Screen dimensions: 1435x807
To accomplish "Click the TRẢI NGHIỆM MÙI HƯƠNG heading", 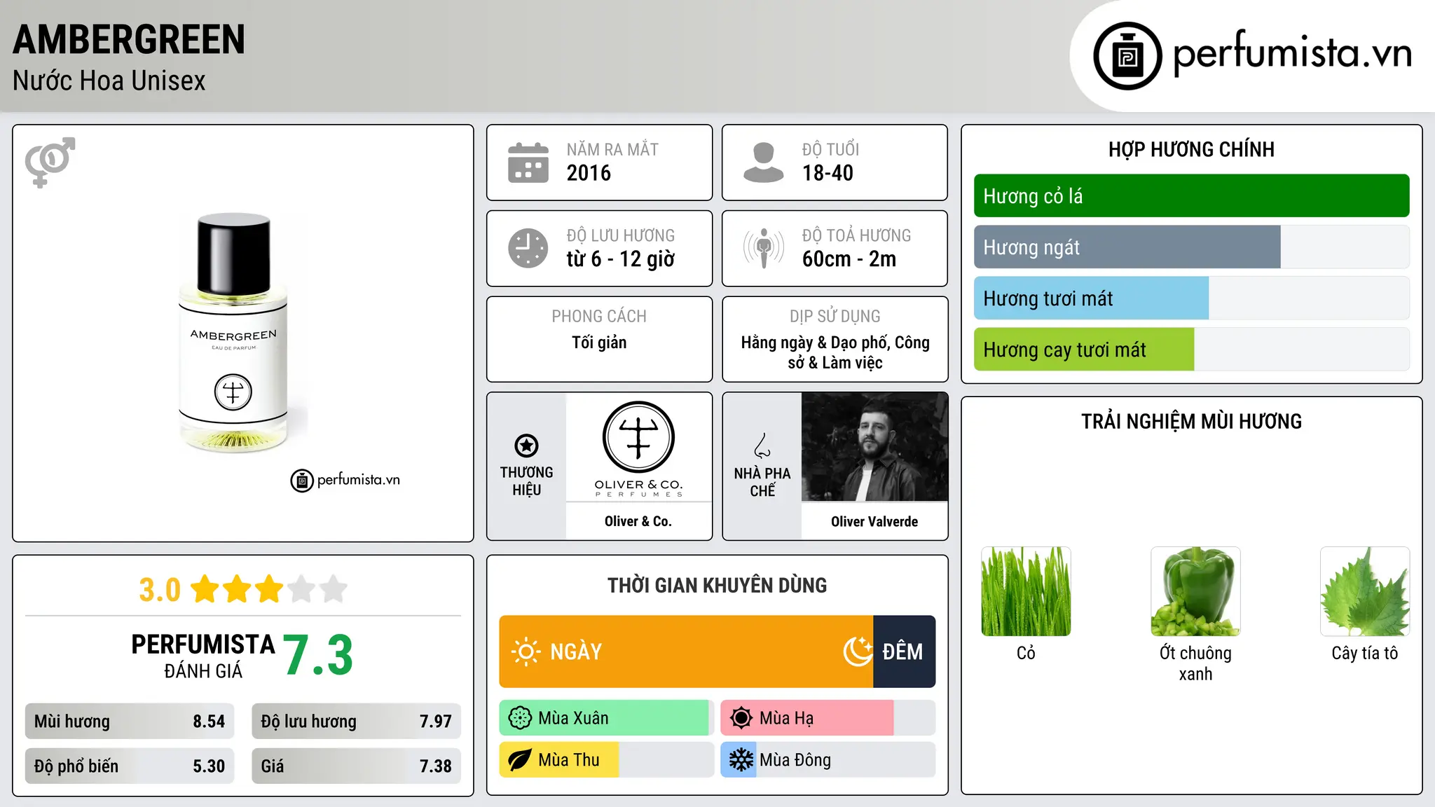I will (x=1191, y=421).
